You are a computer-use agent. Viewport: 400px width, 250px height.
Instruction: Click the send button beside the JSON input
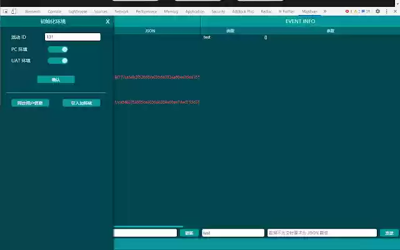pyautogui.click(x=389, y=233)
